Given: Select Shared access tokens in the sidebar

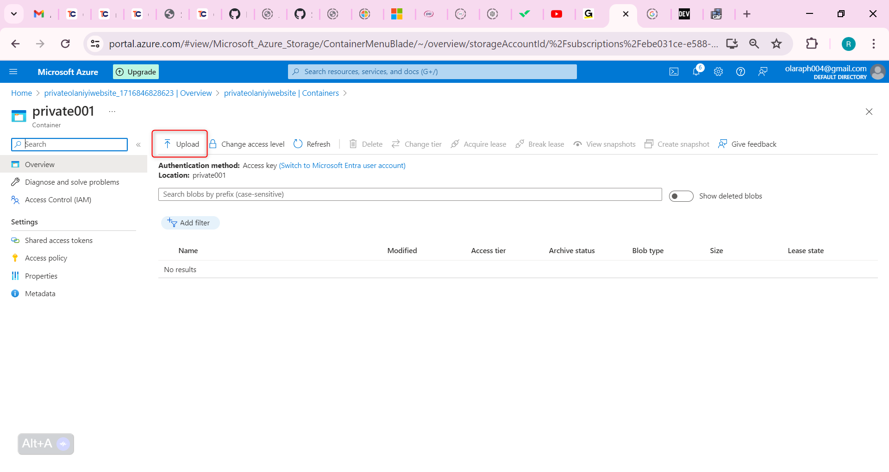Looking at the screenshot, I should [58, 240].
